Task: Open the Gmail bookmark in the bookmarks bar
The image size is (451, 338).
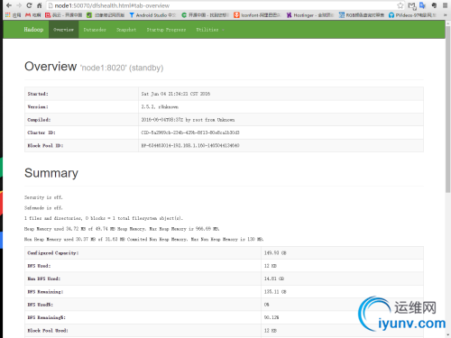Action: point(33,15)
